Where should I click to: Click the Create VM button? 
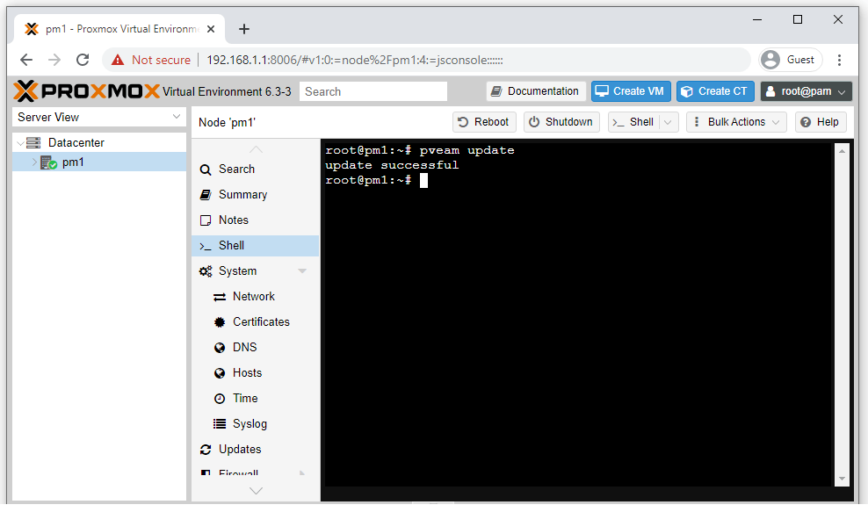[x=631, y=91]
